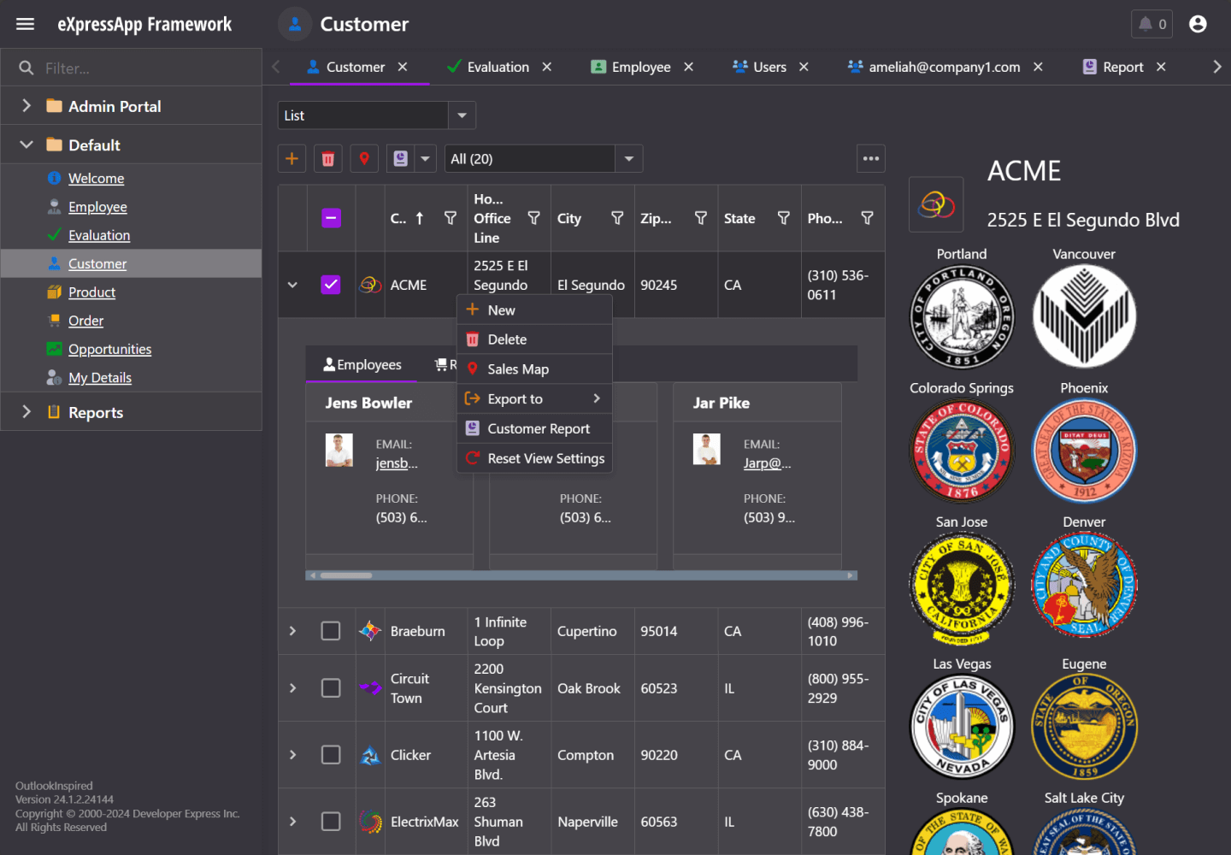Uncheck the selected ACME row checkbox
1231x855 pixels.
pyautogui.click(x=331, y=284)
